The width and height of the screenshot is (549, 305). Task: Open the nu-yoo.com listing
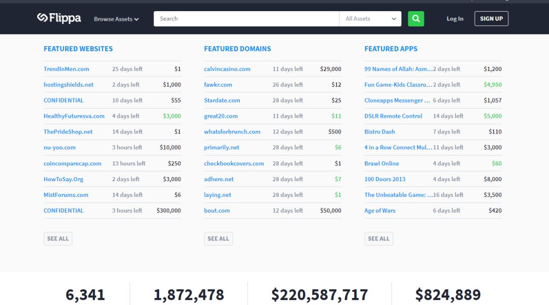coord(59,148)
